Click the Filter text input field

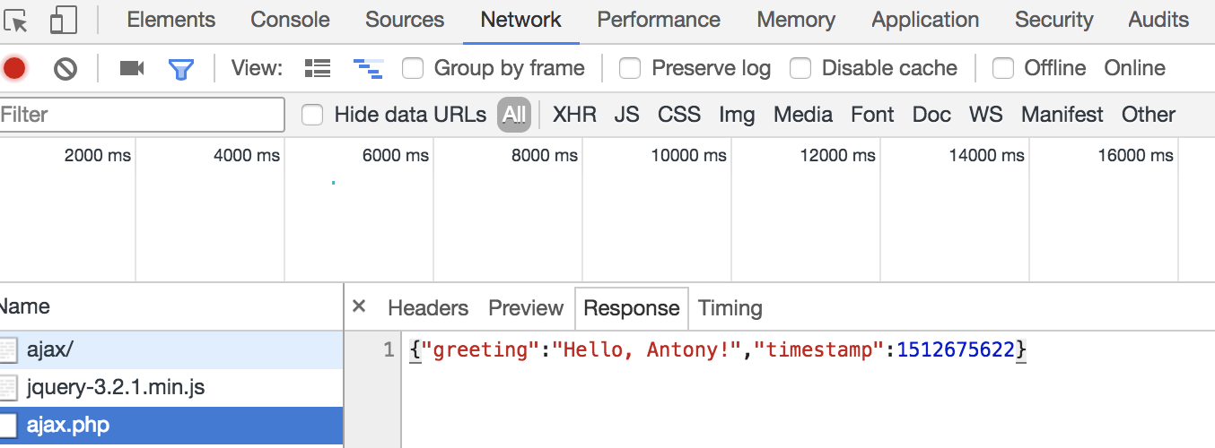tap(141, 115)
